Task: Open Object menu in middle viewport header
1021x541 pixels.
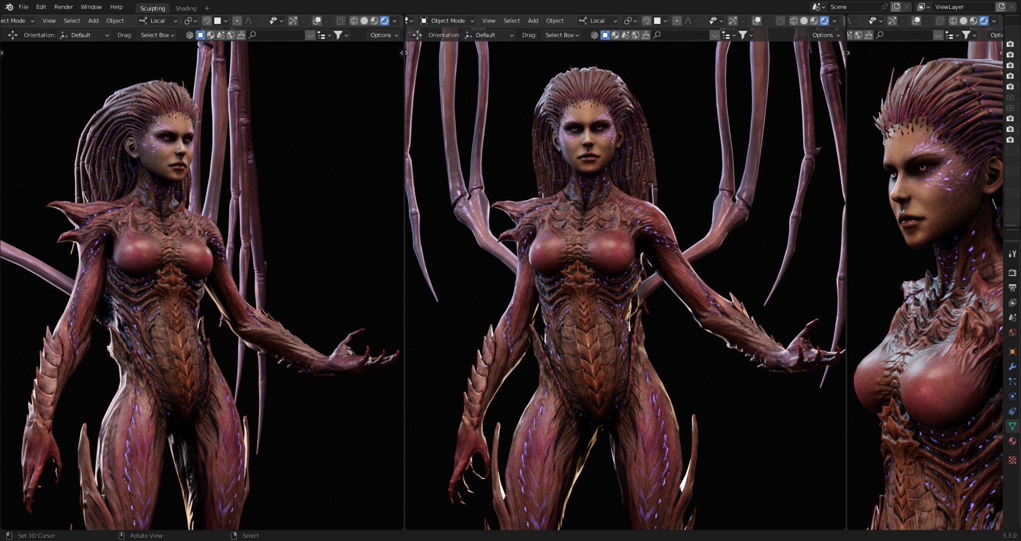Action: (x=555, y=21)
